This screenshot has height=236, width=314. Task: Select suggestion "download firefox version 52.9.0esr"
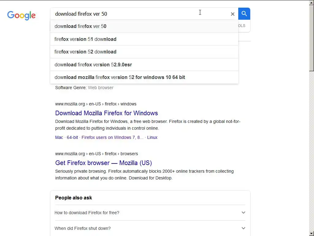pyautogui.click(x=144, y=65)
